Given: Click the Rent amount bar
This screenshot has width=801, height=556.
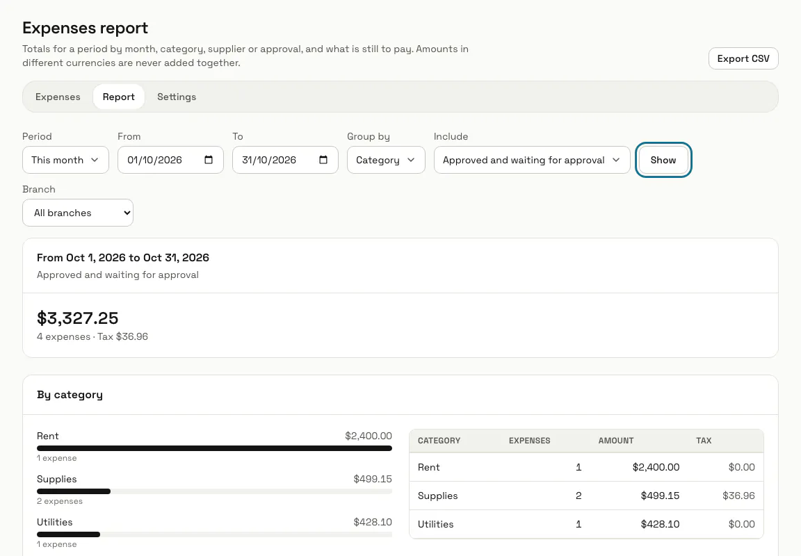Looking at the screenshot, I should pos(214,448).
